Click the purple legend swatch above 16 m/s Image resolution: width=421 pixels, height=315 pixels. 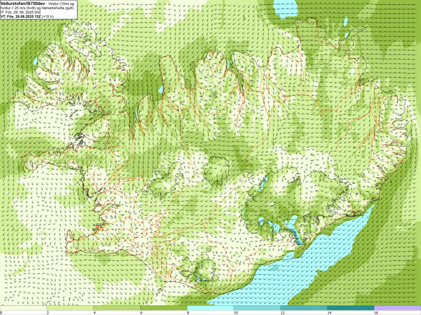click(398, 308)
